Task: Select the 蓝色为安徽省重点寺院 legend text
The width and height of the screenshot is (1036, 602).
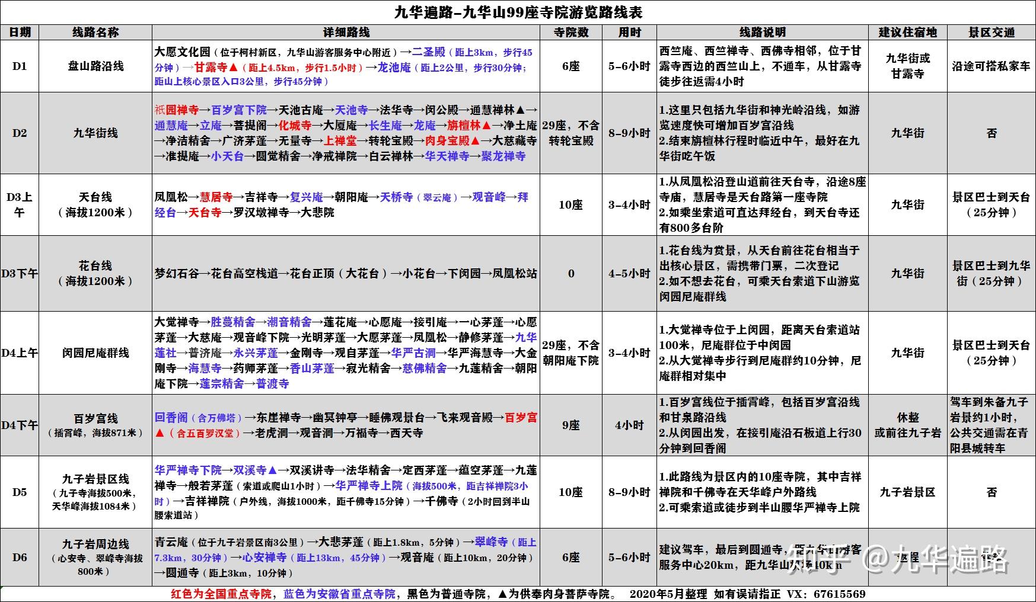Action: click(339, 594)
